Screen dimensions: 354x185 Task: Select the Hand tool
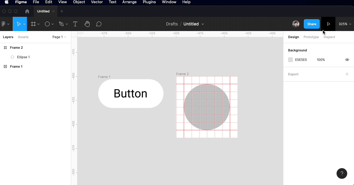[87, 24]
